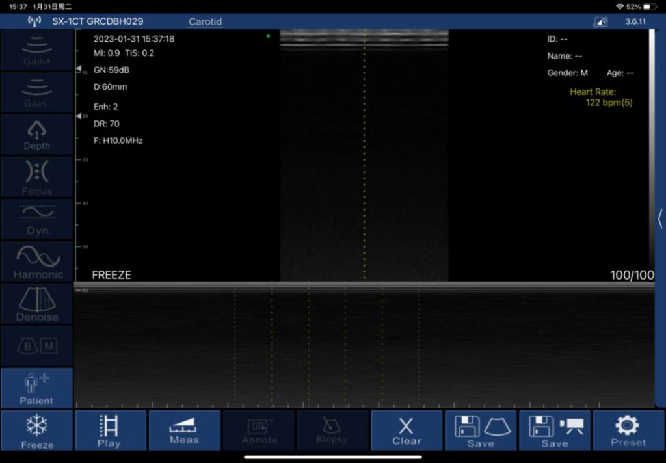Tap the Gain- icon

37,92
